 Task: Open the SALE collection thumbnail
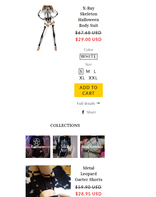(65, 147)
